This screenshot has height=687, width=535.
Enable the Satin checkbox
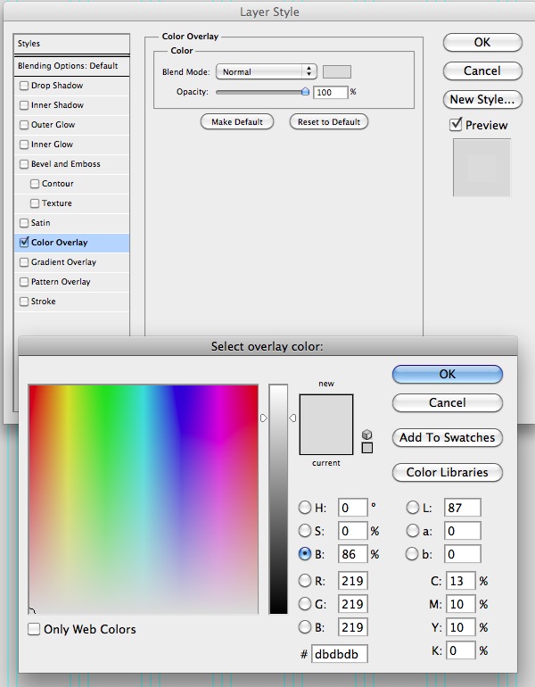click(x=24, y=223)
